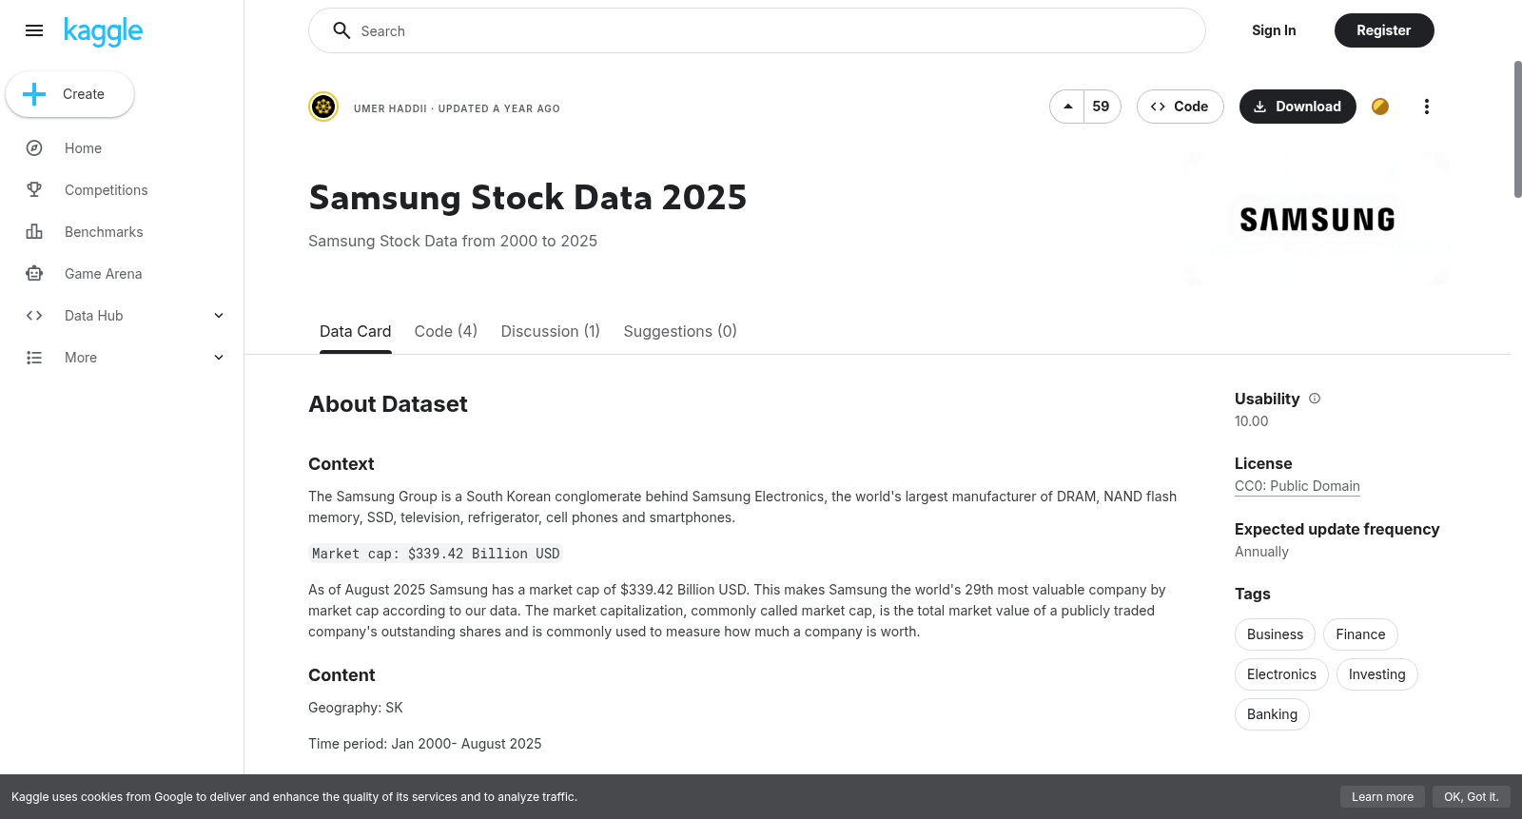Upvote the dataset with the arrow
The height and width of the screenshot is (819, 1522).
pos(1067,107)
